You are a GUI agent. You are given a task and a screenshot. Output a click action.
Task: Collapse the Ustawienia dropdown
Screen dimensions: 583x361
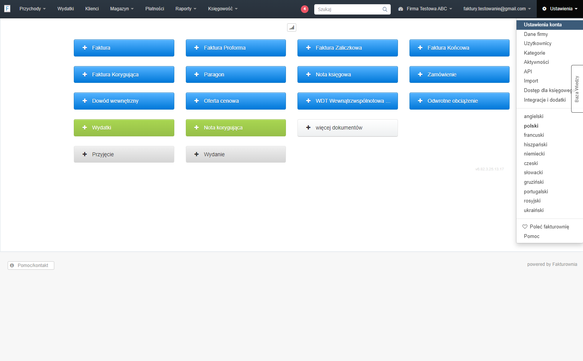(560, 9)
